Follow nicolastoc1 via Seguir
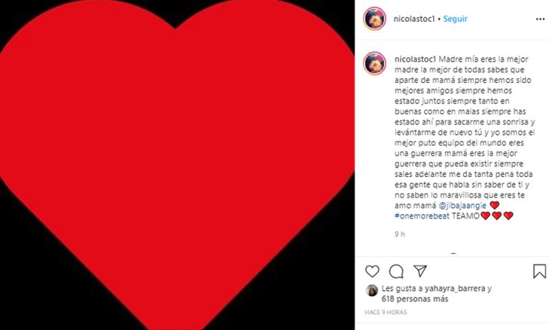 (x=455, y=19)
